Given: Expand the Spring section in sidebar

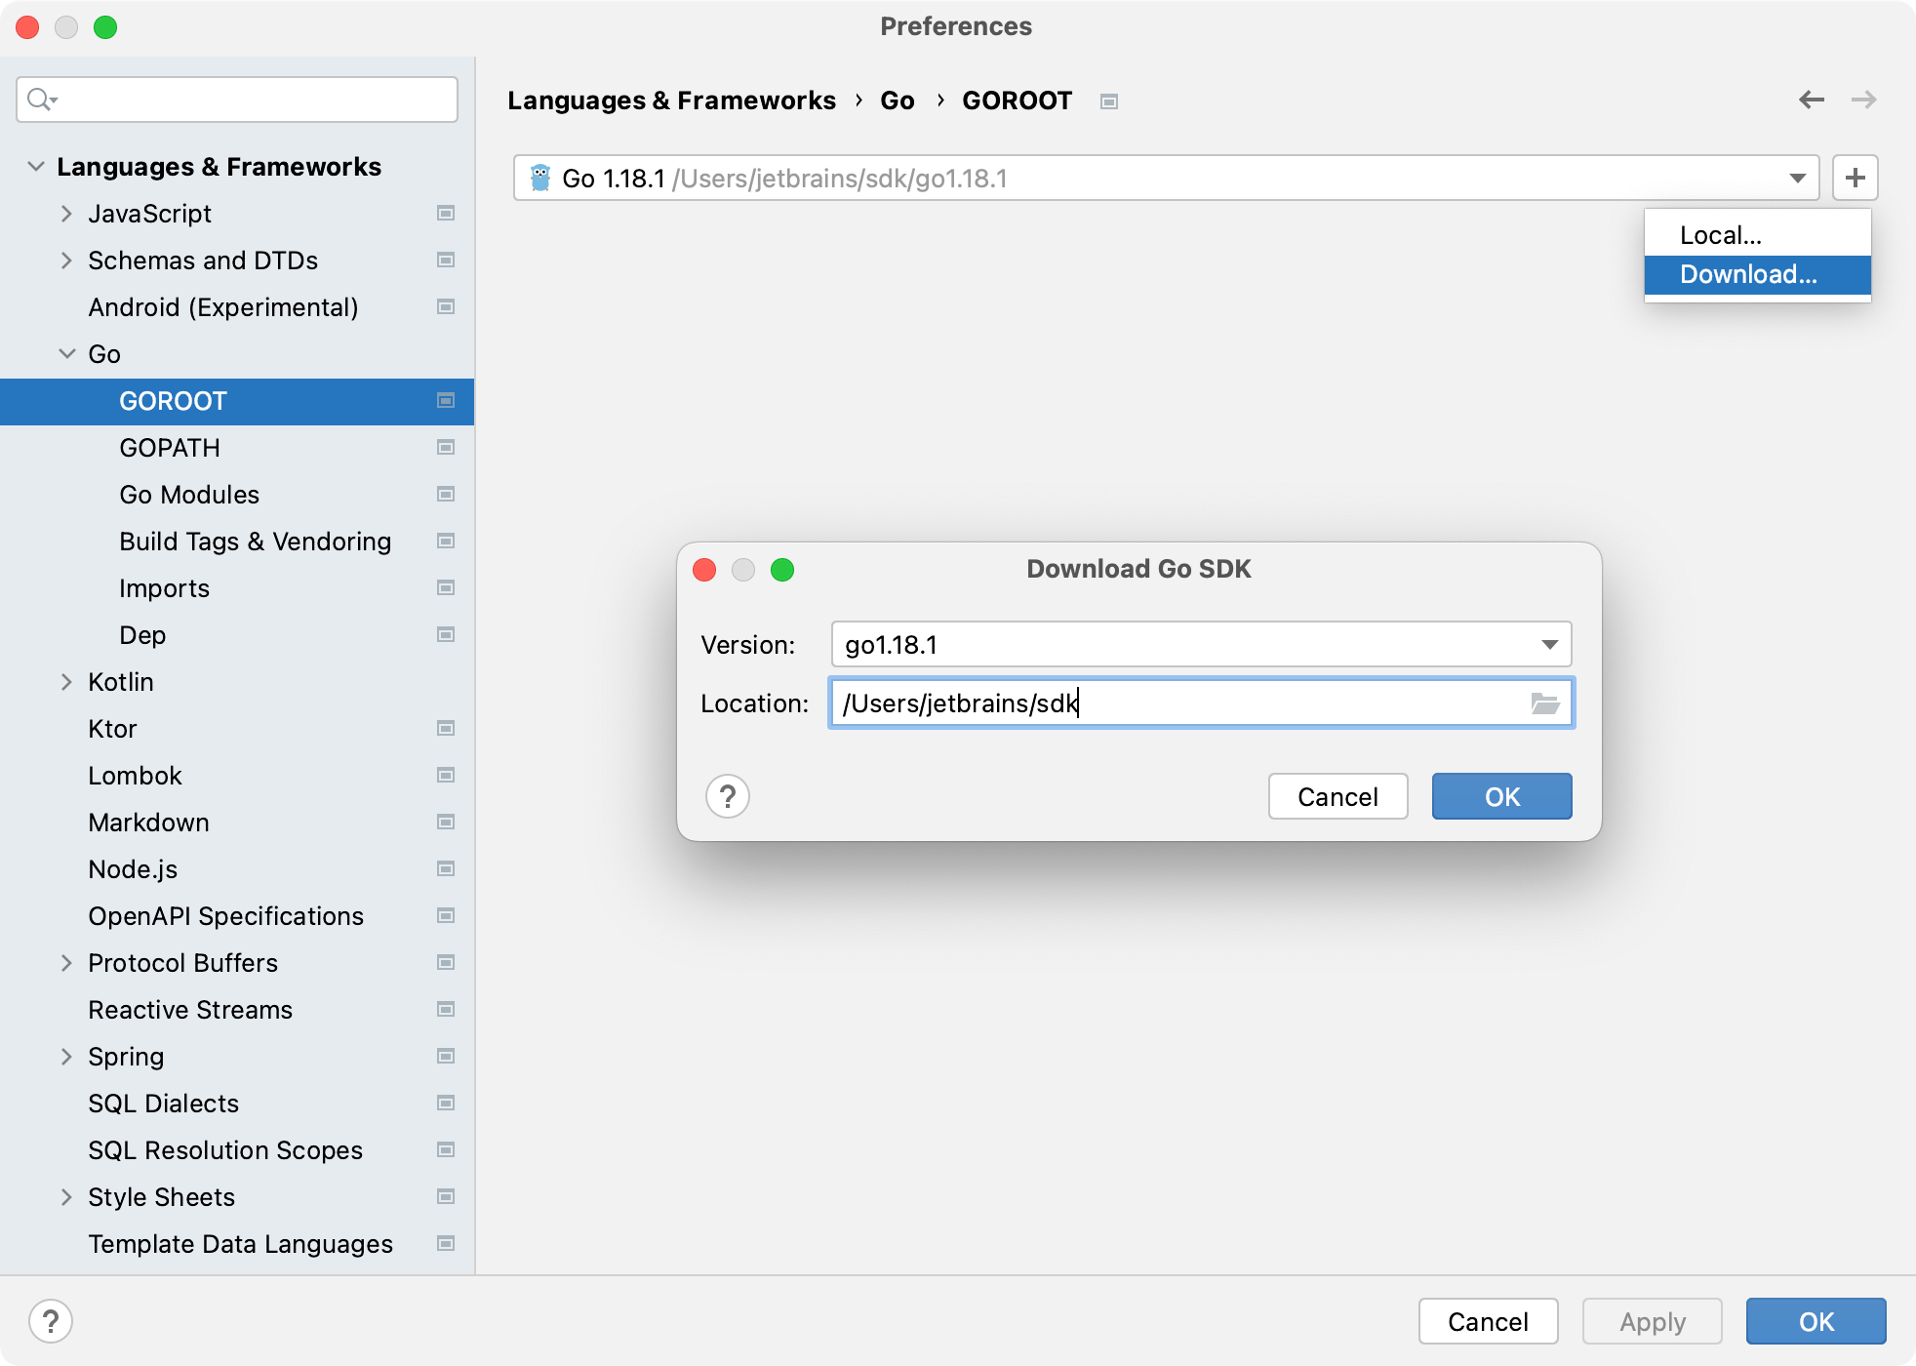Looking at the screenshot, I should [x=65, y=1056].
